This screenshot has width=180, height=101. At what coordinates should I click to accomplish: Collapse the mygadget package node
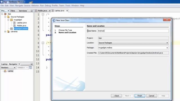[8, 20]
